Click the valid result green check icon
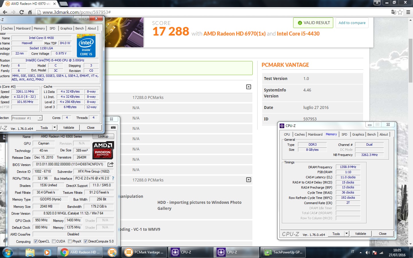The height and width of the screenshot is (258, 413). (300, 23)
